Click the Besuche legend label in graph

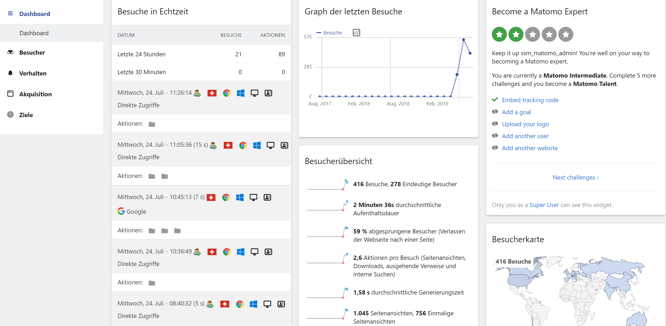pos(332,33)
